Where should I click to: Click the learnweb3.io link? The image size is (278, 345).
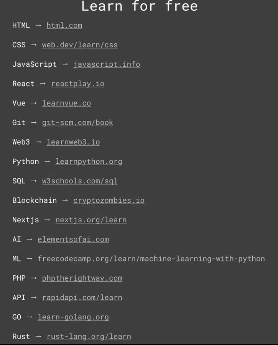coord(73,142)
